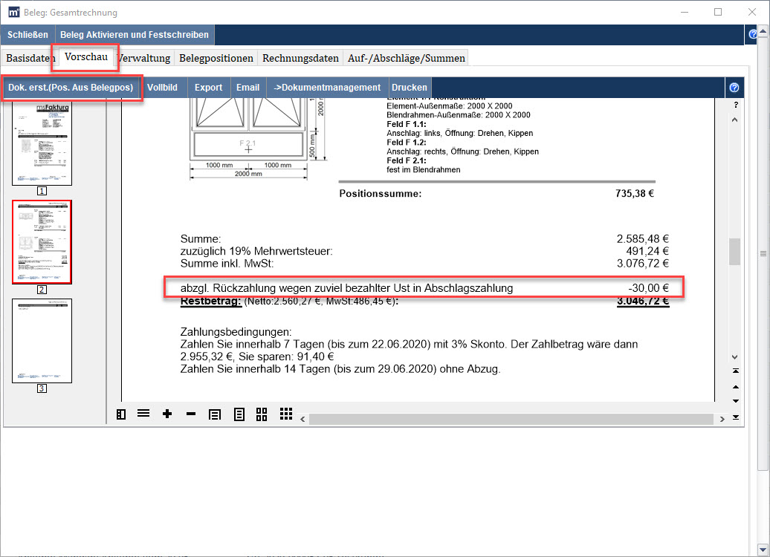The height and width of the screenshot is (557, 770).
Task: Switch to the Verwaltung tab
Action: tap(144, 58)
